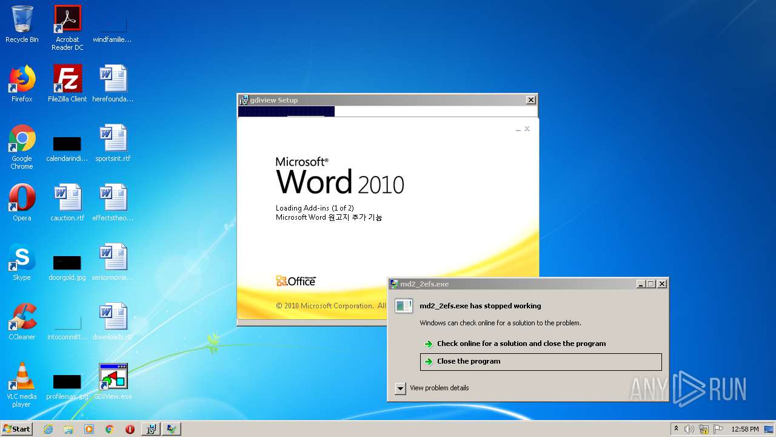Select seniormovie document icon

(x=113, y=262)
